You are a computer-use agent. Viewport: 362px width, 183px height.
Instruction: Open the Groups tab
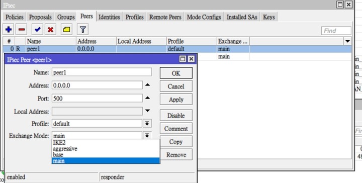(x=66, y=17)
